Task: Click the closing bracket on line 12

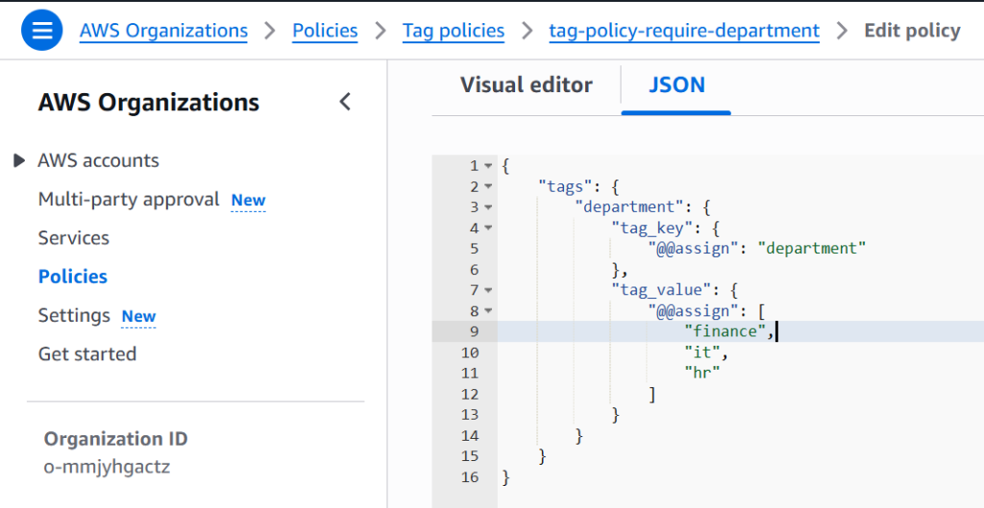Action: [652, 395]
